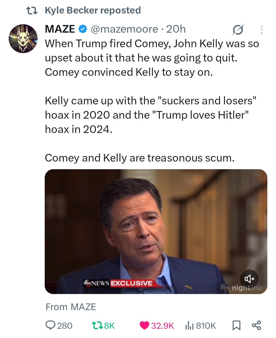Click the 32.9K likes count
The width and height of the screenshot is (276, 338).
point(162,325)
